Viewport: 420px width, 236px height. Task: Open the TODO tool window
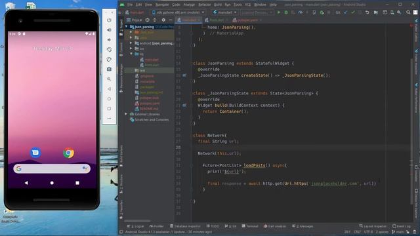213,226
